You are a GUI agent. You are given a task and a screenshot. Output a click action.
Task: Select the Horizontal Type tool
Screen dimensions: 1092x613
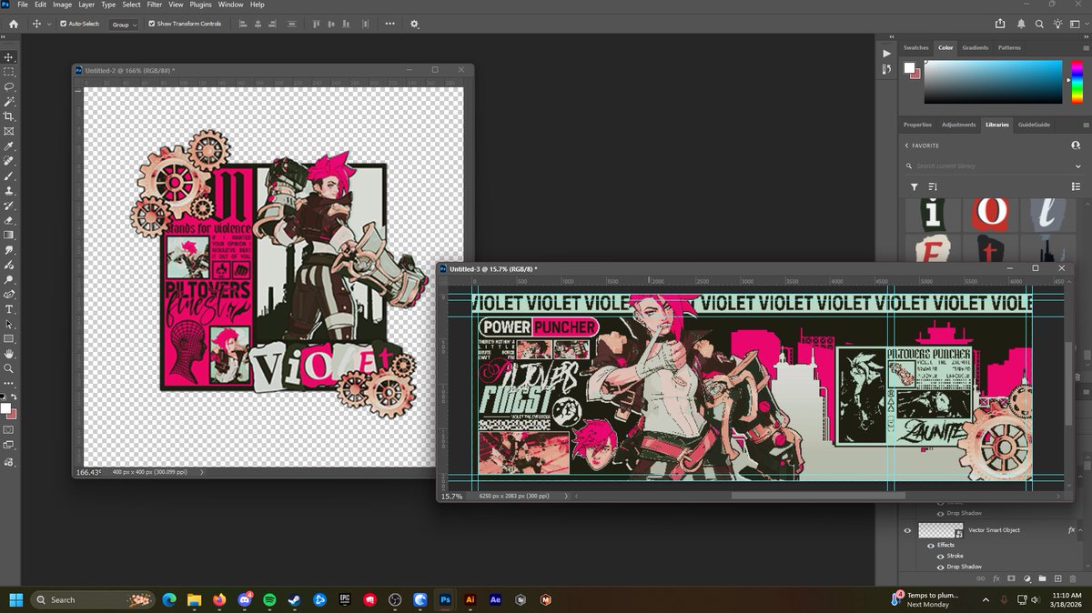click(9, 309)
